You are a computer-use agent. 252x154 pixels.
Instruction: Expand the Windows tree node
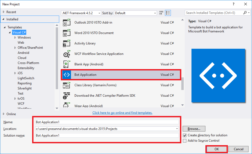click(x=15, y=37)
